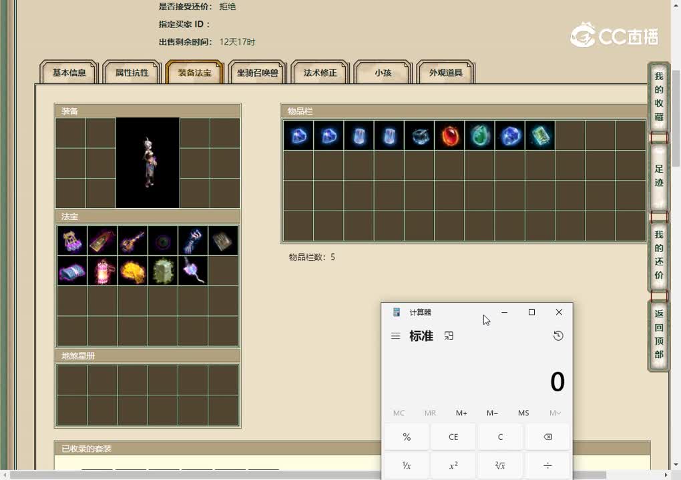Viewport: 681px width, 480px height.
Task: Click the calculator M- memory button
Action: click(492, 413)
